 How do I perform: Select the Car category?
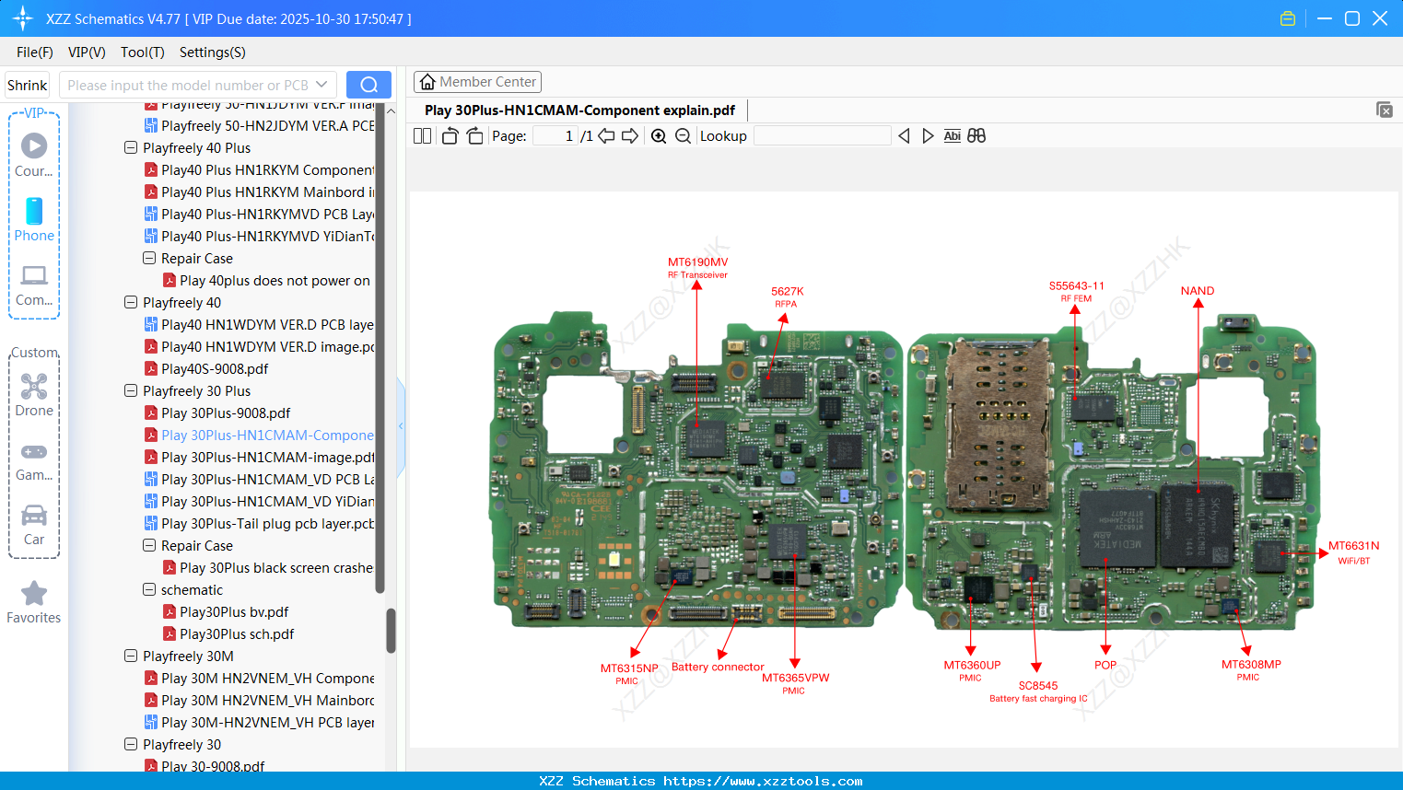[x=34, y=525]
